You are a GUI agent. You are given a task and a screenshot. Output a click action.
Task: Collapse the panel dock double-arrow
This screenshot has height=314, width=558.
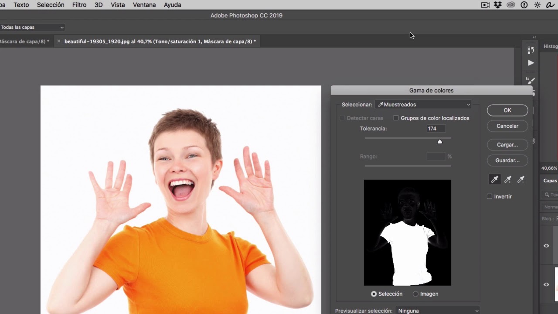[x=534, y=38]
